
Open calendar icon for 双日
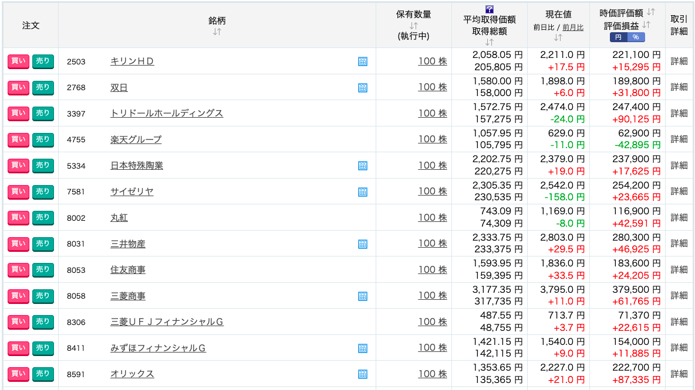point(363,88)
